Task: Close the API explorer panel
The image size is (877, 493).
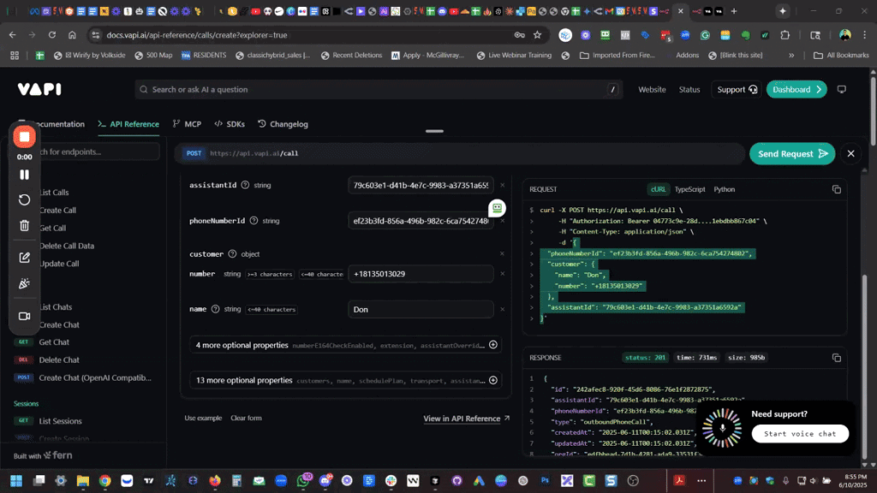Action: 850,153
